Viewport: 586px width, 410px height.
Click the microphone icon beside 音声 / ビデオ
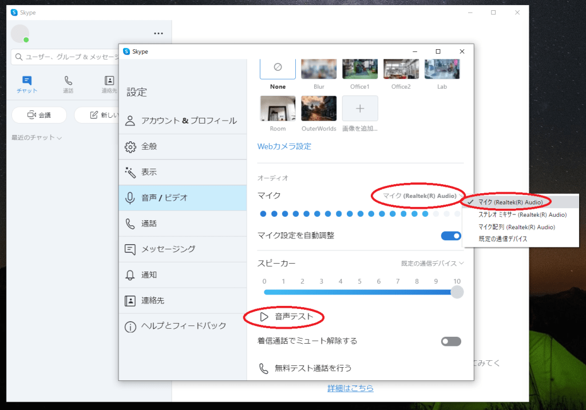130,198
